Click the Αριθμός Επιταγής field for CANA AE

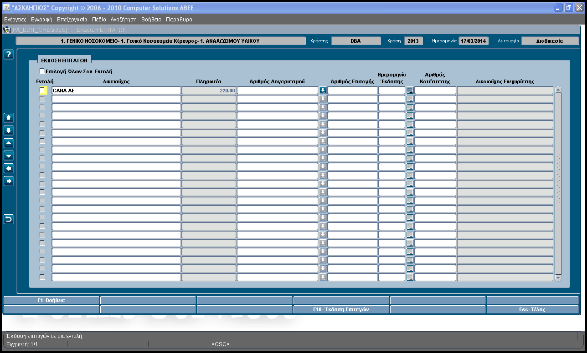click(x=352, y=90)
